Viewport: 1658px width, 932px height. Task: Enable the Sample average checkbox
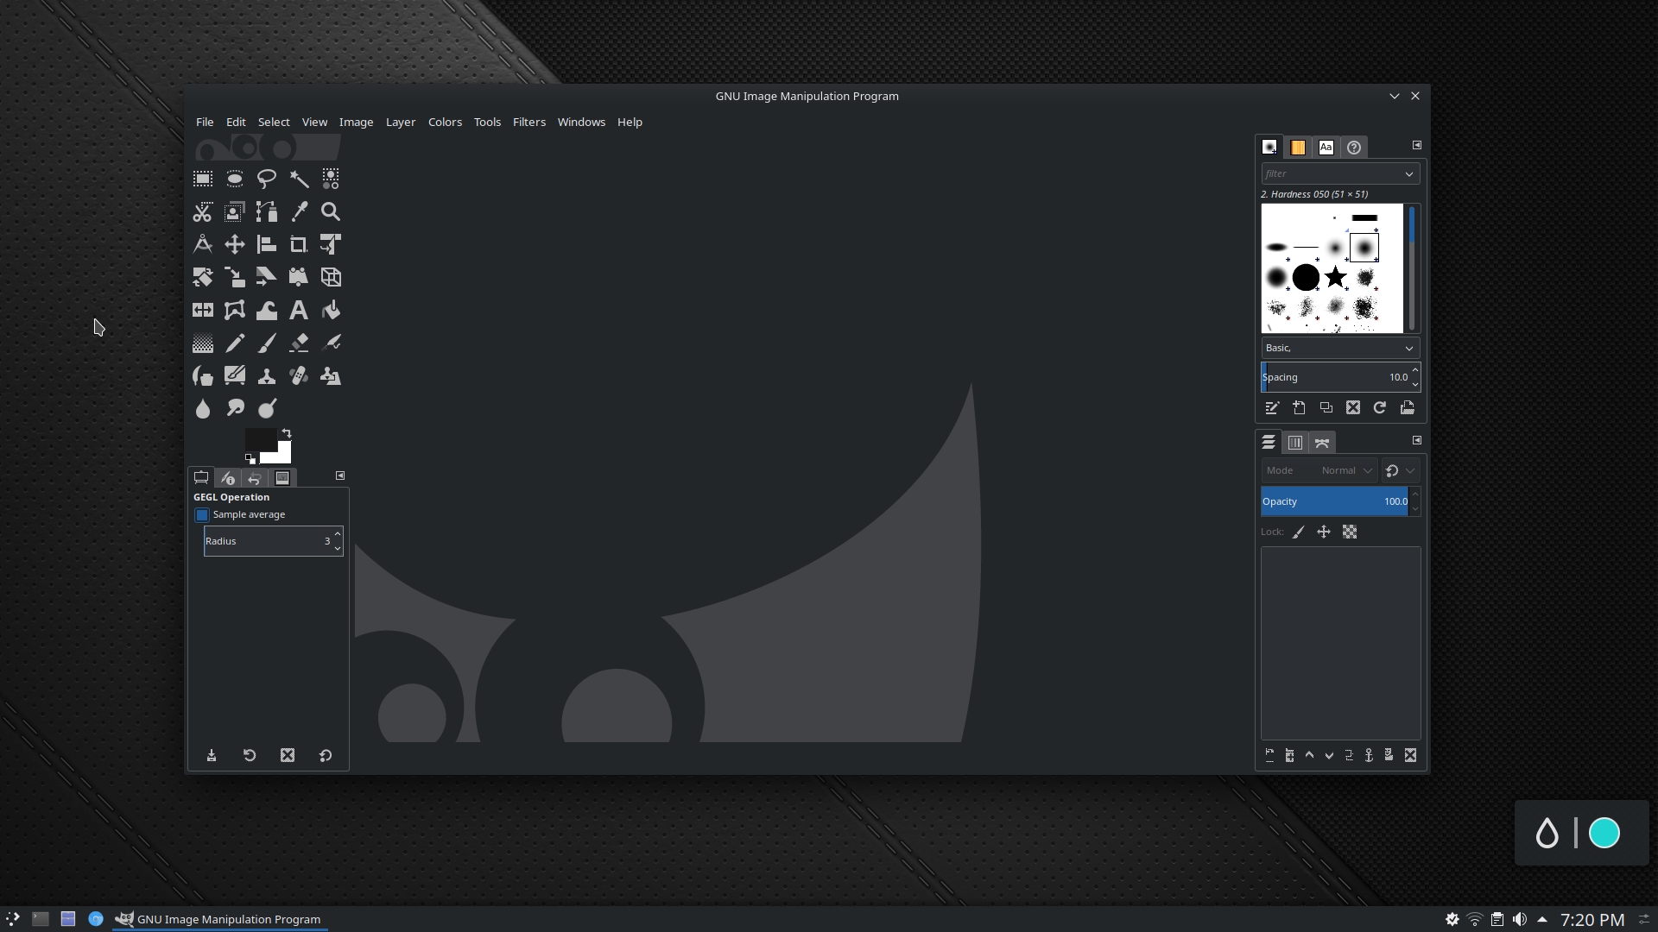202,515
